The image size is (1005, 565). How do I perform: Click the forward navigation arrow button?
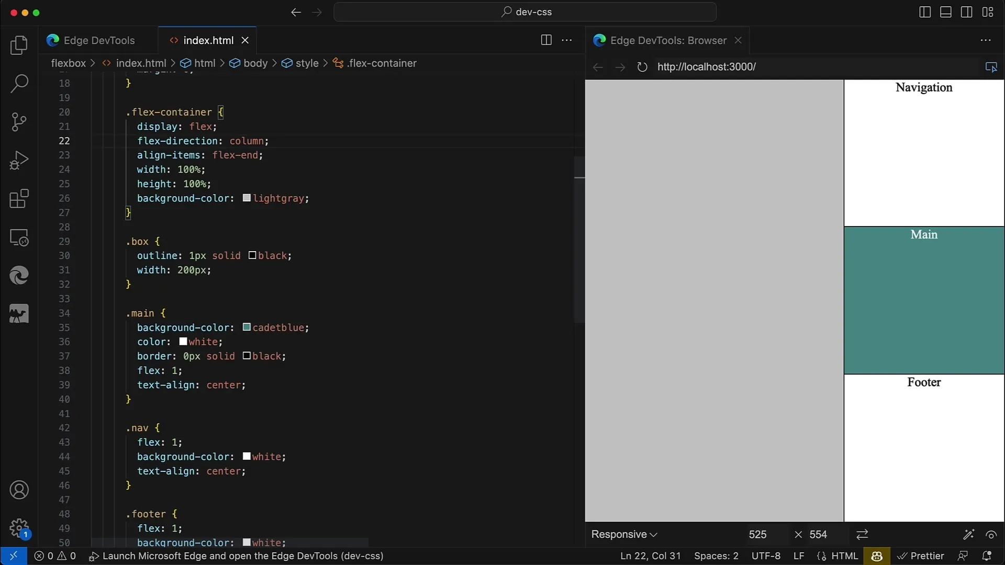[619, 66]
